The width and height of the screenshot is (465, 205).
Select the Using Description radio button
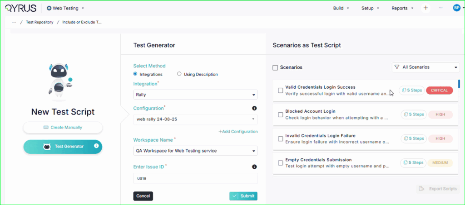179,74
